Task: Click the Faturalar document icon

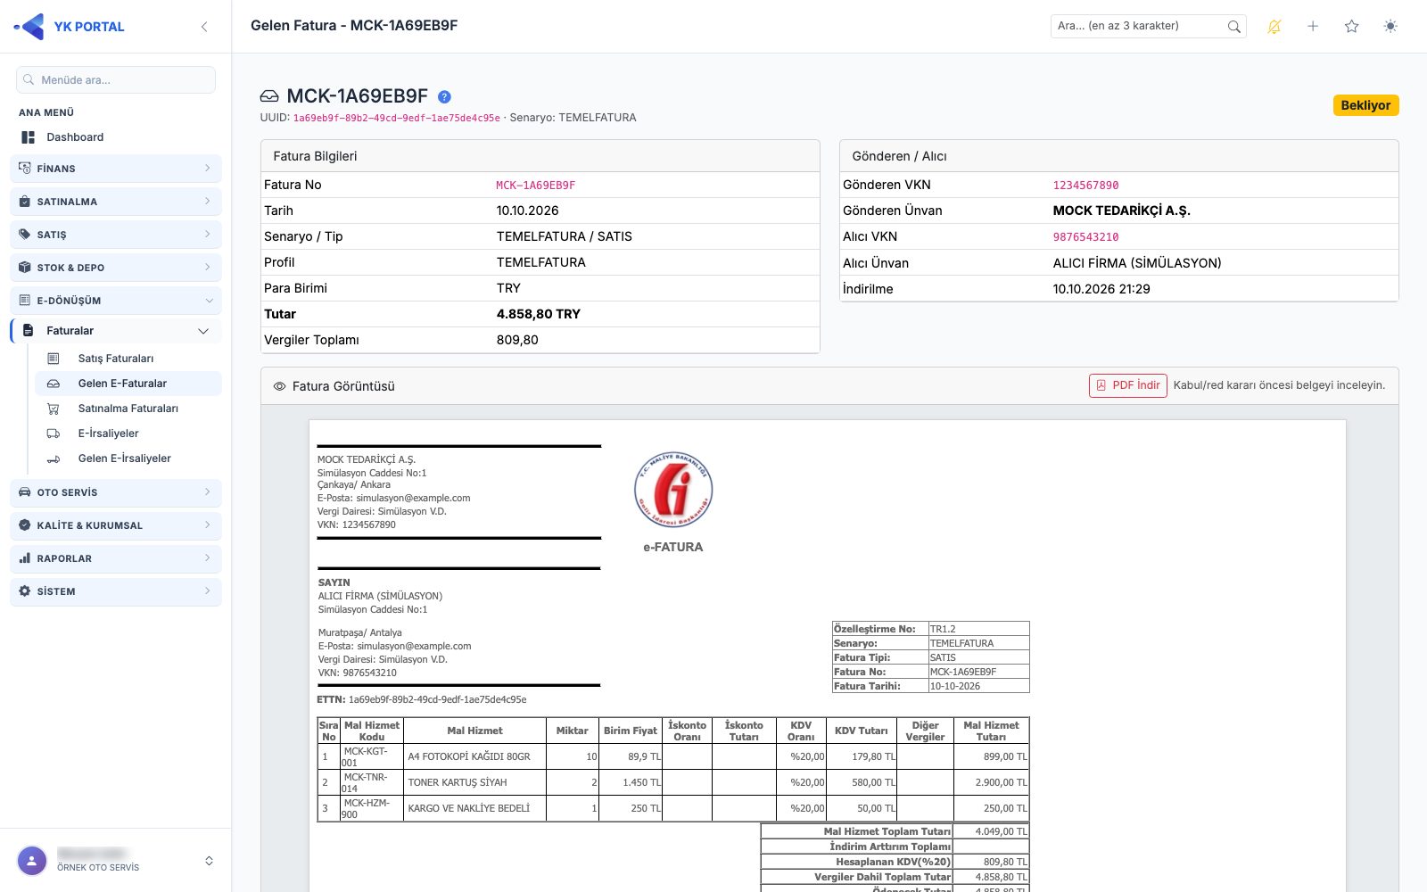Action: 29,331
